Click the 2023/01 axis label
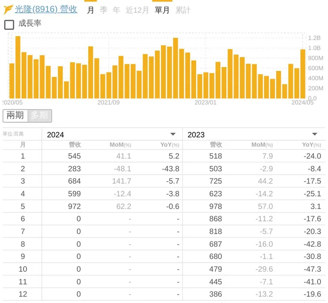Image resolution: width=328 pixels, height=303 pixels. coord(205,103)
